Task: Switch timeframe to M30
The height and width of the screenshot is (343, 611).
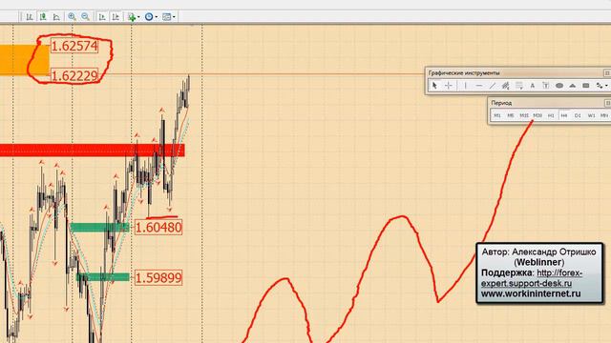Action: 537,115
